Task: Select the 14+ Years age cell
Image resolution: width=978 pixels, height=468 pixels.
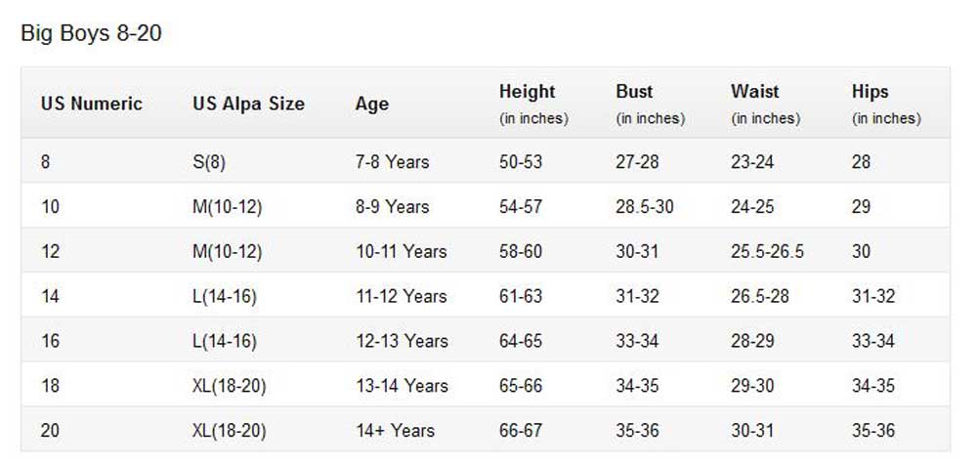Action: [x=393, y=431]
